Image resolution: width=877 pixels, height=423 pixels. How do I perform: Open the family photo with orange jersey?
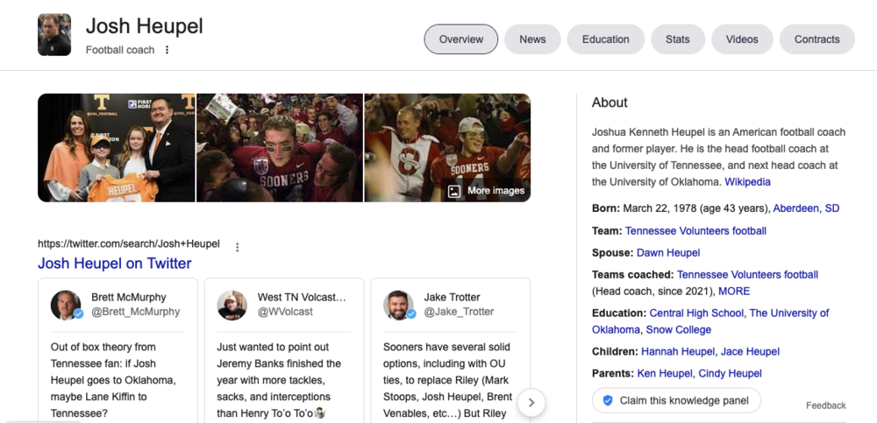click(x=116, y=148)
